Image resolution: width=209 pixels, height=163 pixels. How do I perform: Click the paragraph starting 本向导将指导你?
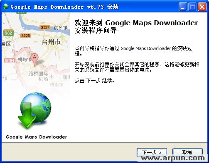click(x=133, y=51)
